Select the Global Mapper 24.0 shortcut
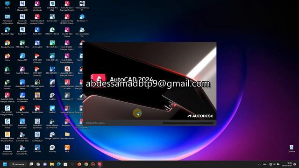Screen dimensions: 299x168 [x=52, y=124]
